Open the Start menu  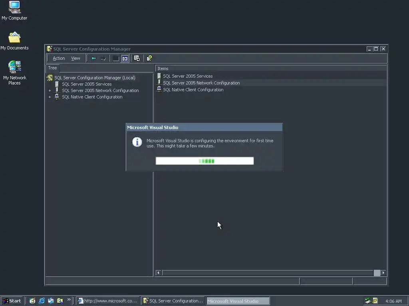12,301
